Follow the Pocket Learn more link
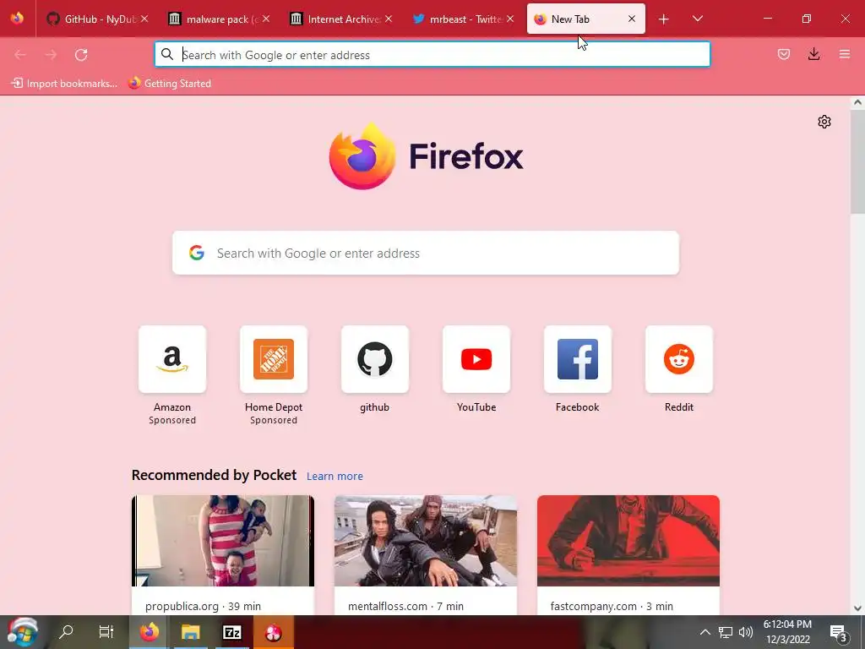This screenshot has width=865, height=649. [x=335, y=477]
